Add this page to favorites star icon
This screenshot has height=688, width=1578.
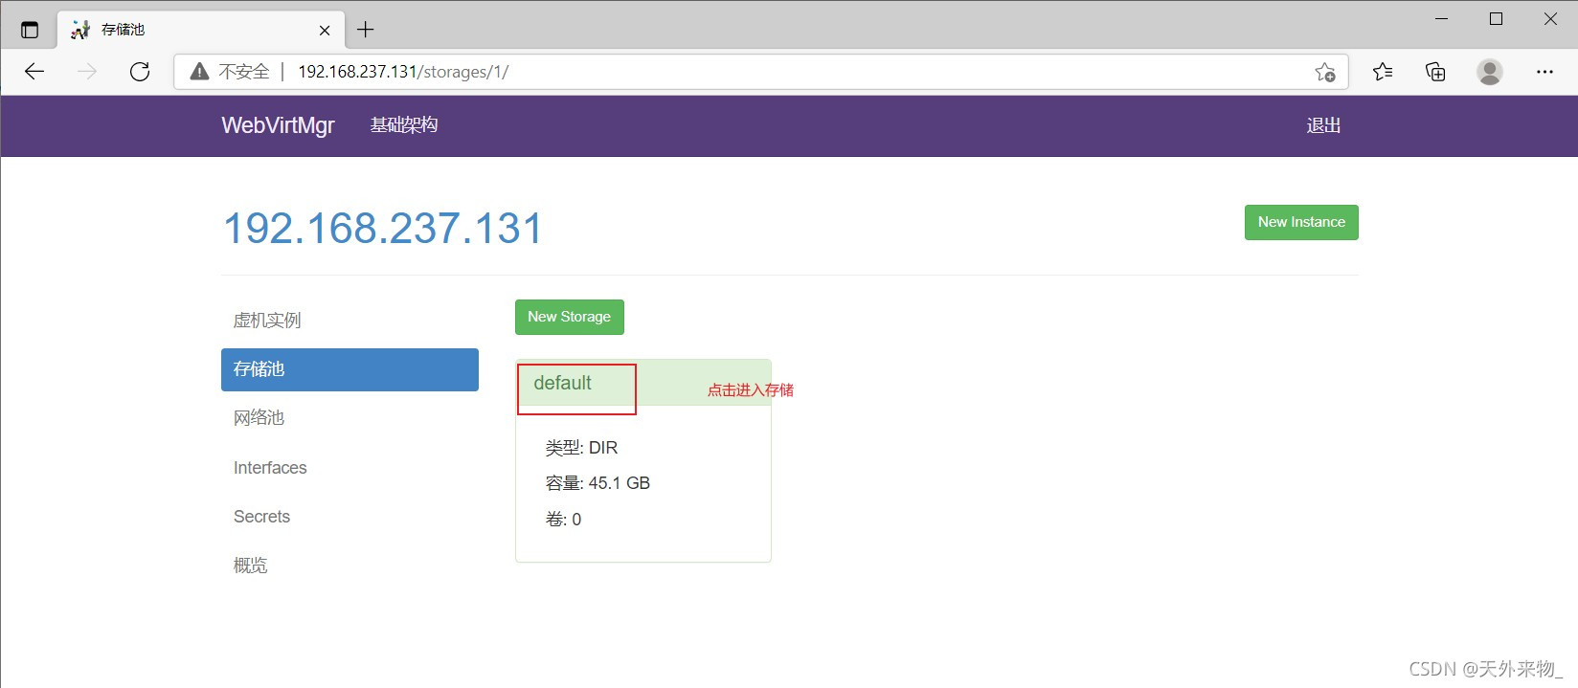pyautogui.click(x=1325, y=72)
